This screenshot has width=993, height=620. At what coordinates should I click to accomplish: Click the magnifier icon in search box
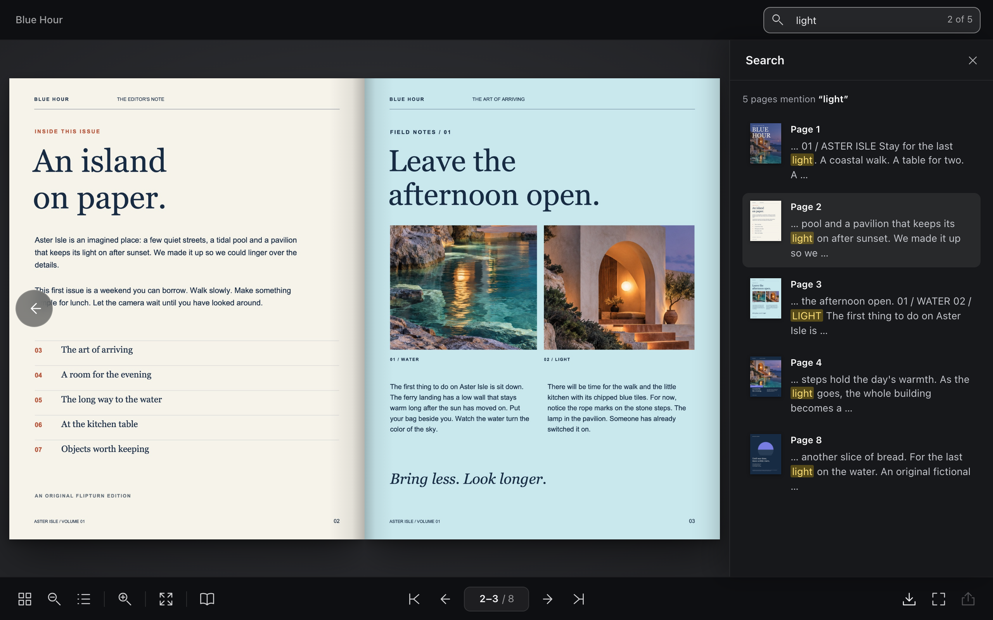[778, 20]
